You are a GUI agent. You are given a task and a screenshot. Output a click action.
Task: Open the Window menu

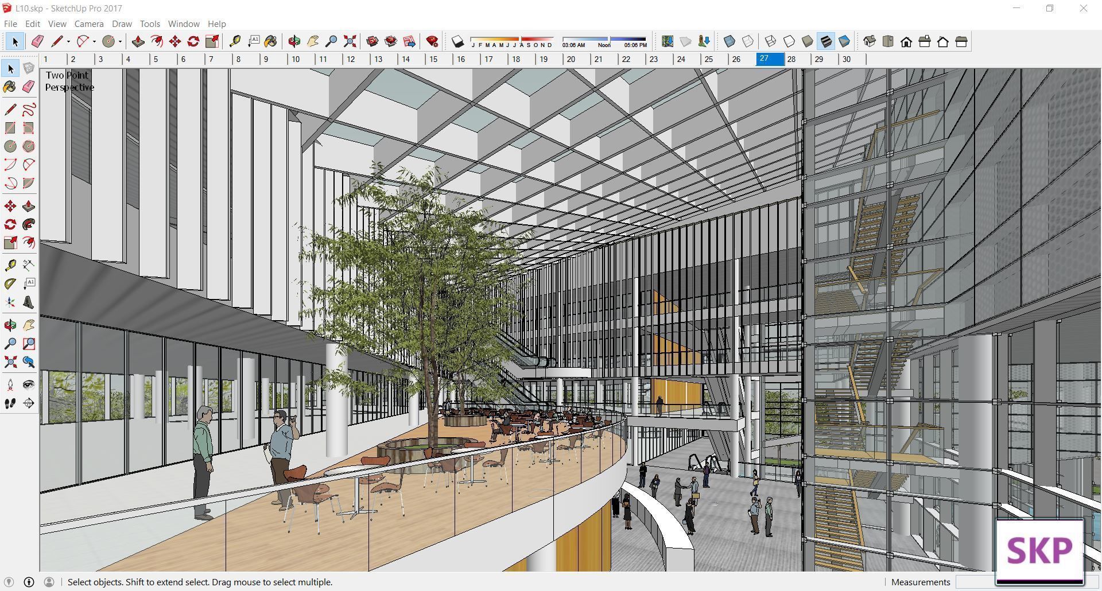(x=184, y=24)
